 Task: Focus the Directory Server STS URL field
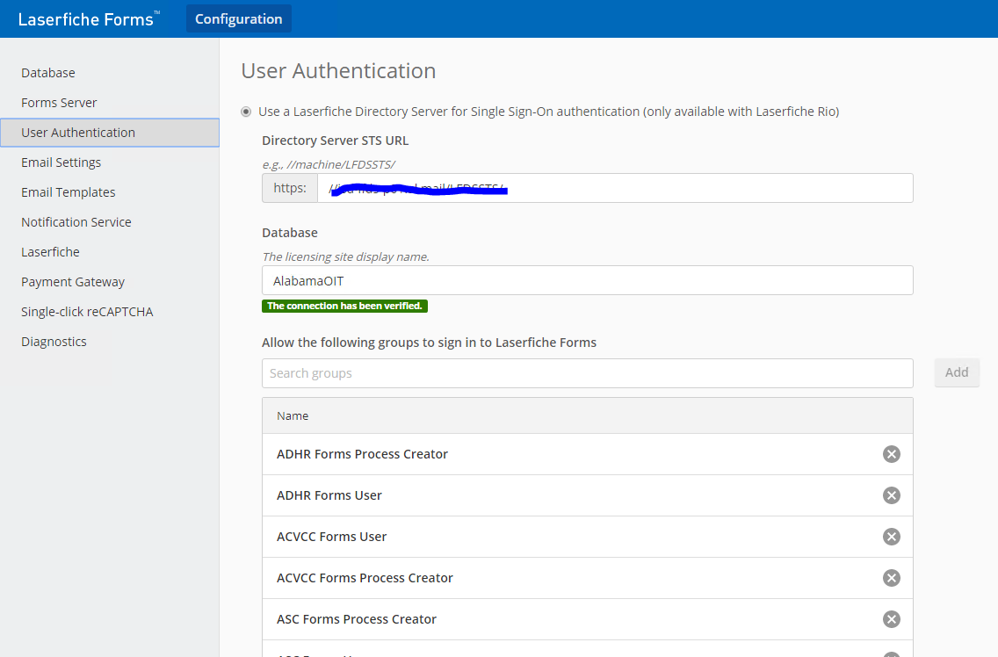(615, 188)
